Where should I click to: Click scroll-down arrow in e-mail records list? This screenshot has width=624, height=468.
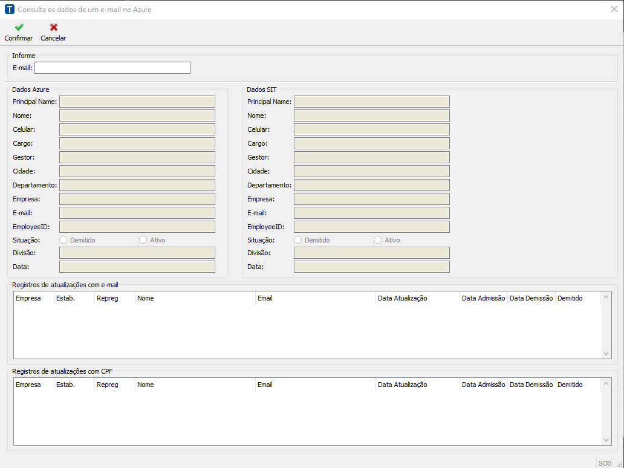click(x=607, y=354)
